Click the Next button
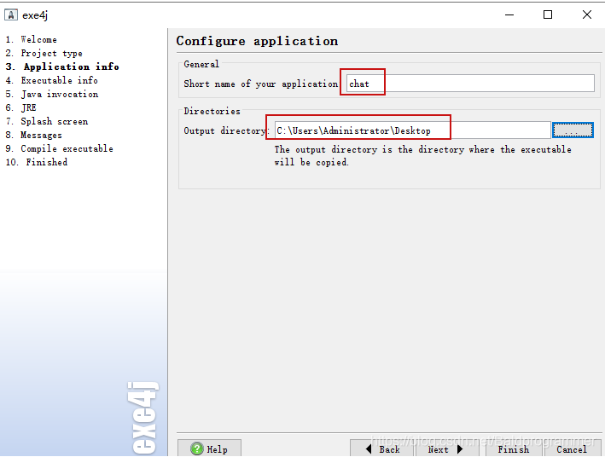The width and height of the screenshot is (605, 457). 447,449
